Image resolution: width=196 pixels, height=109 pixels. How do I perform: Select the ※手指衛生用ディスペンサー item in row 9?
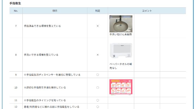(x=52, y=75)
